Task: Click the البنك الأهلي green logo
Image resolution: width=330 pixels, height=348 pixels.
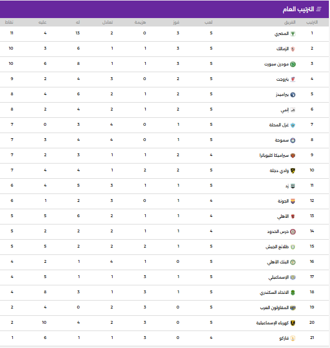Action: 293,262
